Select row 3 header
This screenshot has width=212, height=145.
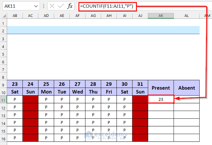coord(3,39)
